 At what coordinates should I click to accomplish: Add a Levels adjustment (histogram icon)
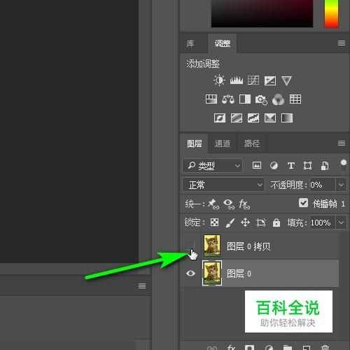[236, 80]
